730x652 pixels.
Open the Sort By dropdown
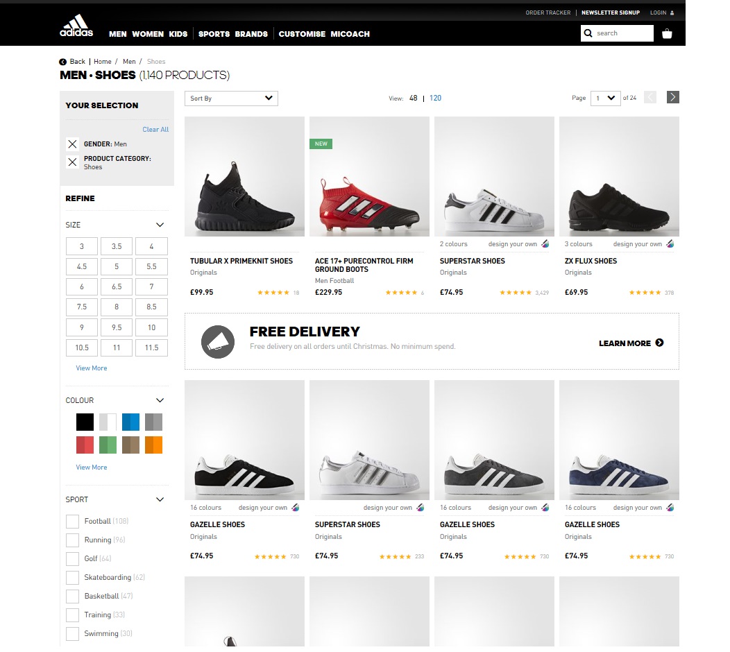pyautogui.click(x=230, y=98)
